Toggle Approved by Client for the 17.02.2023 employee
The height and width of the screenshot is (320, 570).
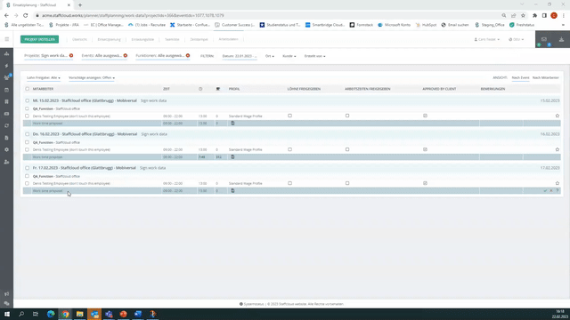click(425, 183)
